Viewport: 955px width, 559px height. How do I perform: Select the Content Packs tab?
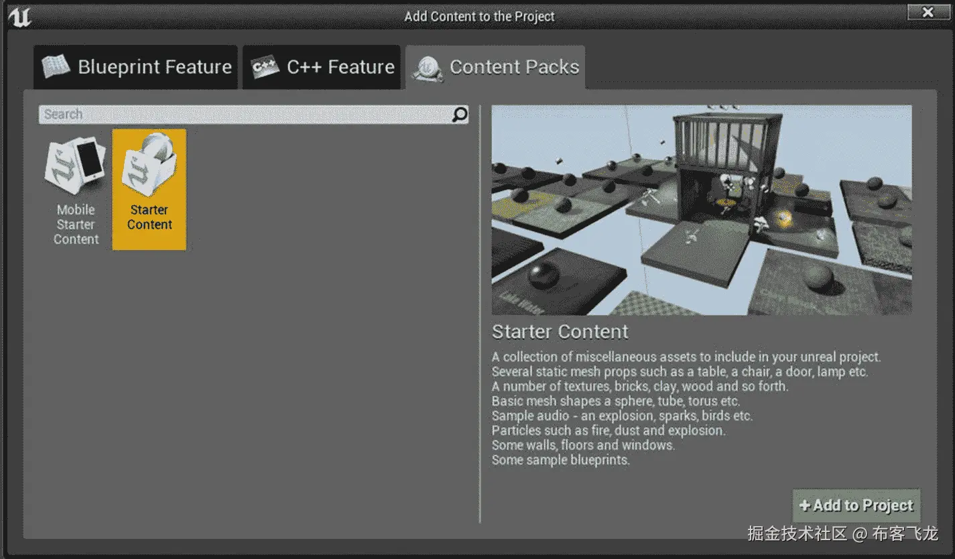496,66
